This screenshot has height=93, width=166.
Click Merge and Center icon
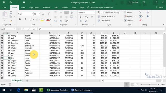pyautogui.click(x=72, y=17)
